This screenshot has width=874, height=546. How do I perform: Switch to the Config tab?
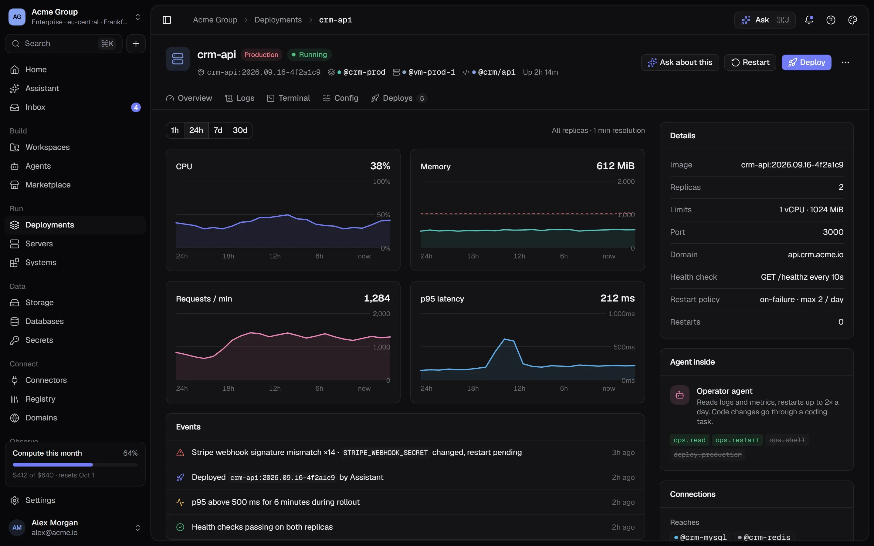click(x=340, y=98)
